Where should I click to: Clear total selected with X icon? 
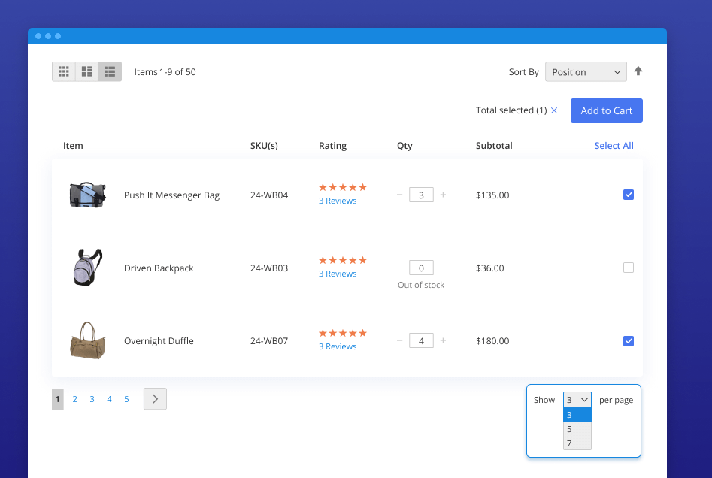(554, 110)
